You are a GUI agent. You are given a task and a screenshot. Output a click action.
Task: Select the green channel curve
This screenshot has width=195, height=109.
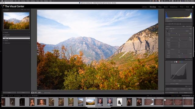180,62
